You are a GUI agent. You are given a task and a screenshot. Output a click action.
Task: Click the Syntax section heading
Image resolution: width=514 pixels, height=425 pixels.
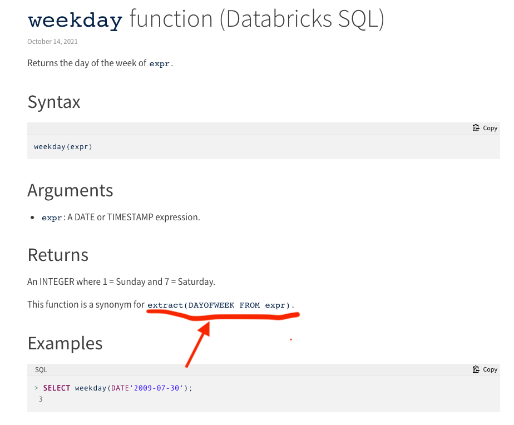click(x=53, y=102)
